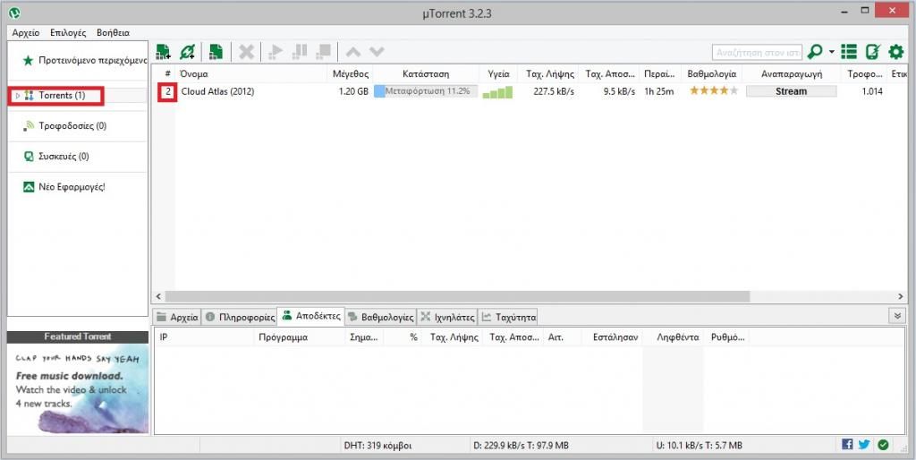Click the Pause torrent toolbar icon
Image resolution: width=916 pixels, height=460 pixels.
click(x=299, y=52)
